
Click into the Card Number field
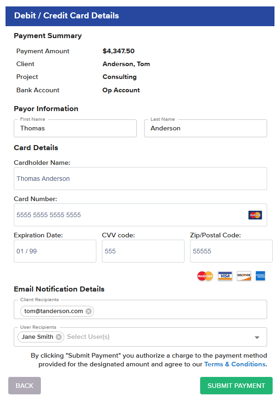coord(129,215)
